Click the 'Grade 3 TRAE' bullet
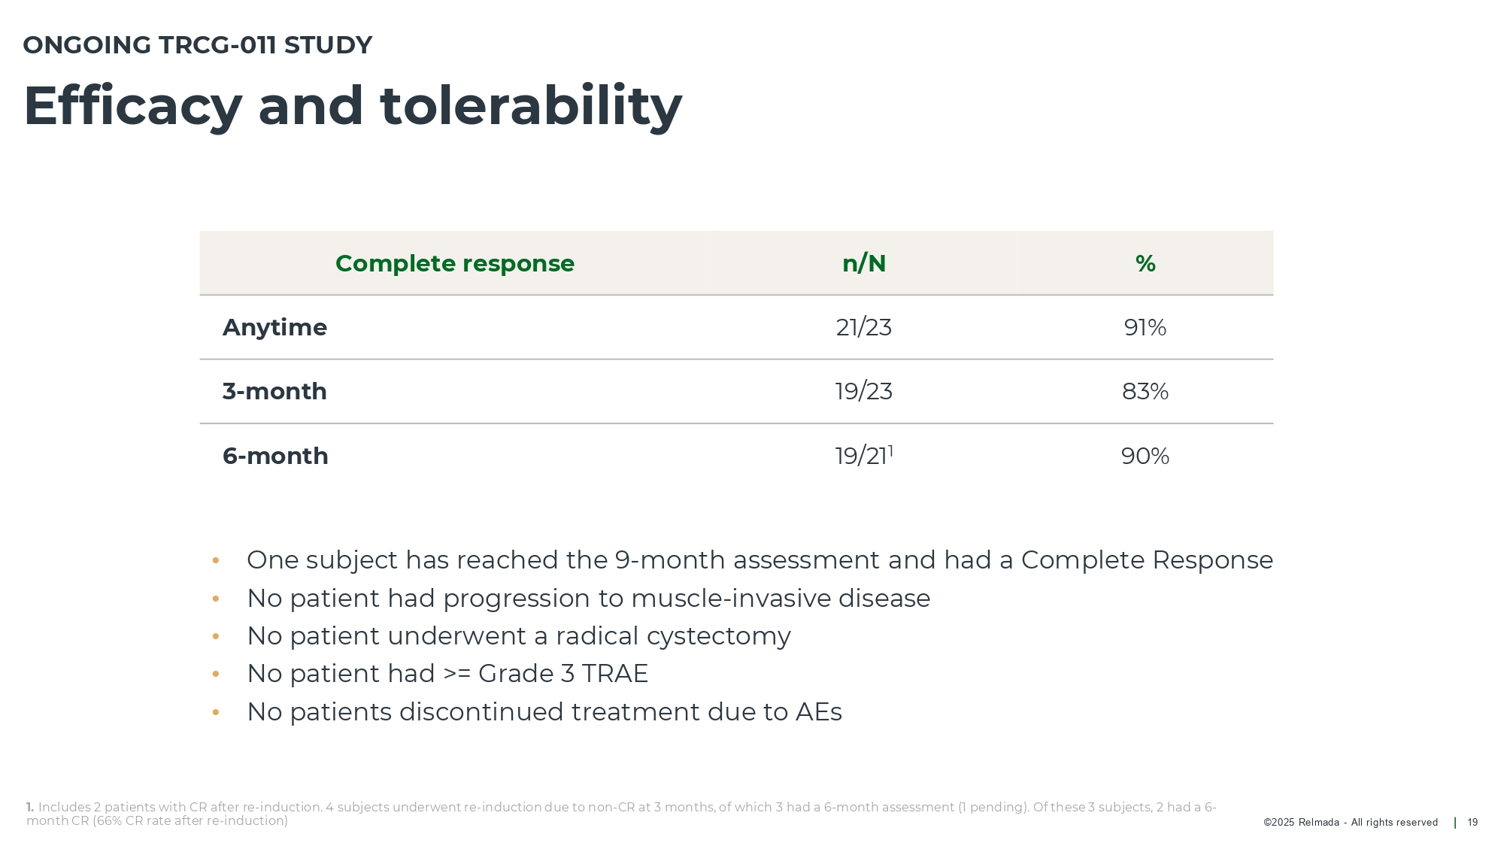Viewport: 1504px width, 846px height. (447, 674)
